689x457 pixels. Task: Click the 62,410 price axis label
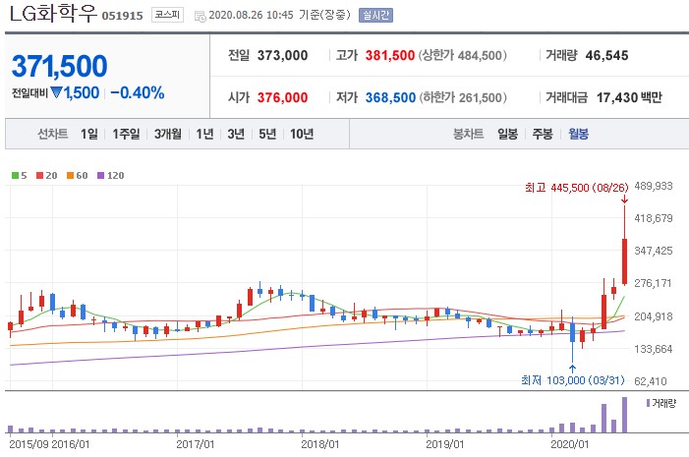(x=651, y=381)
